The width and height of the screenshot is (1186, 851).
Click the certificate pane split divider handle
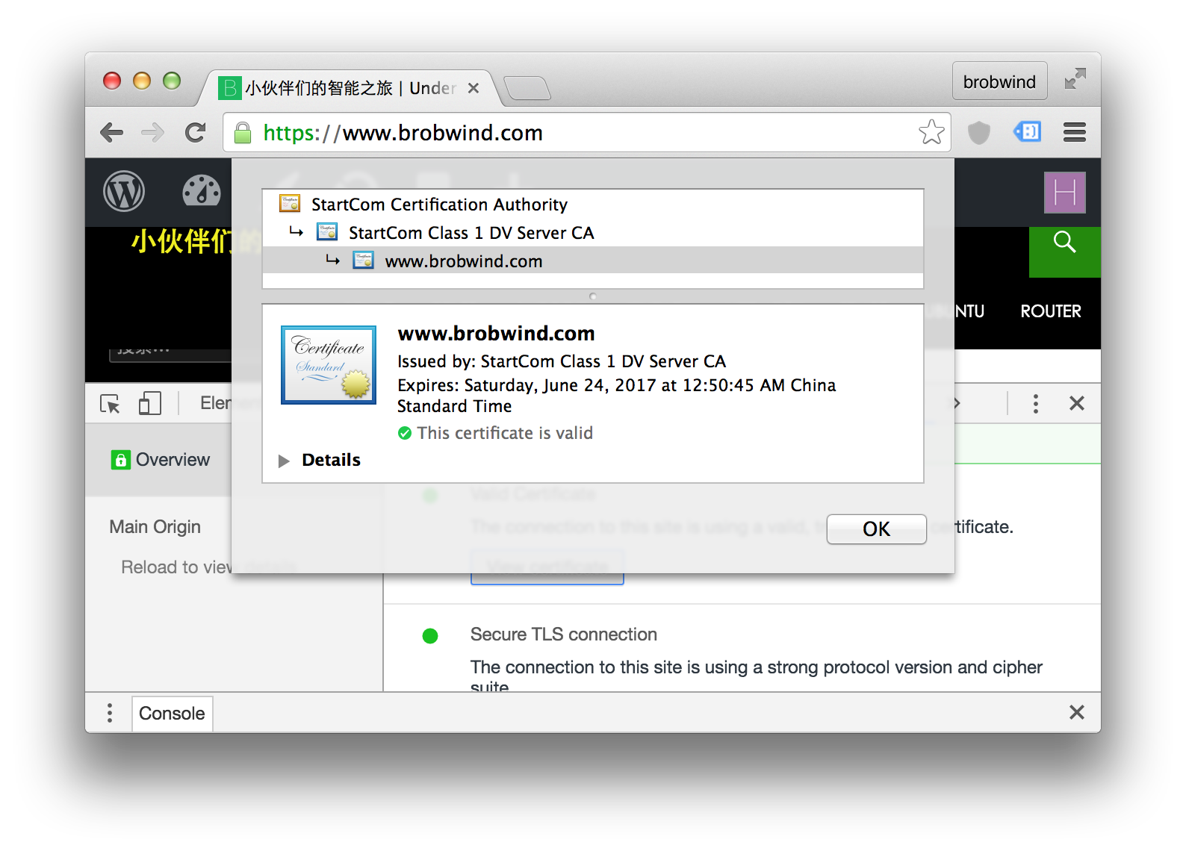tap(593, 296)
